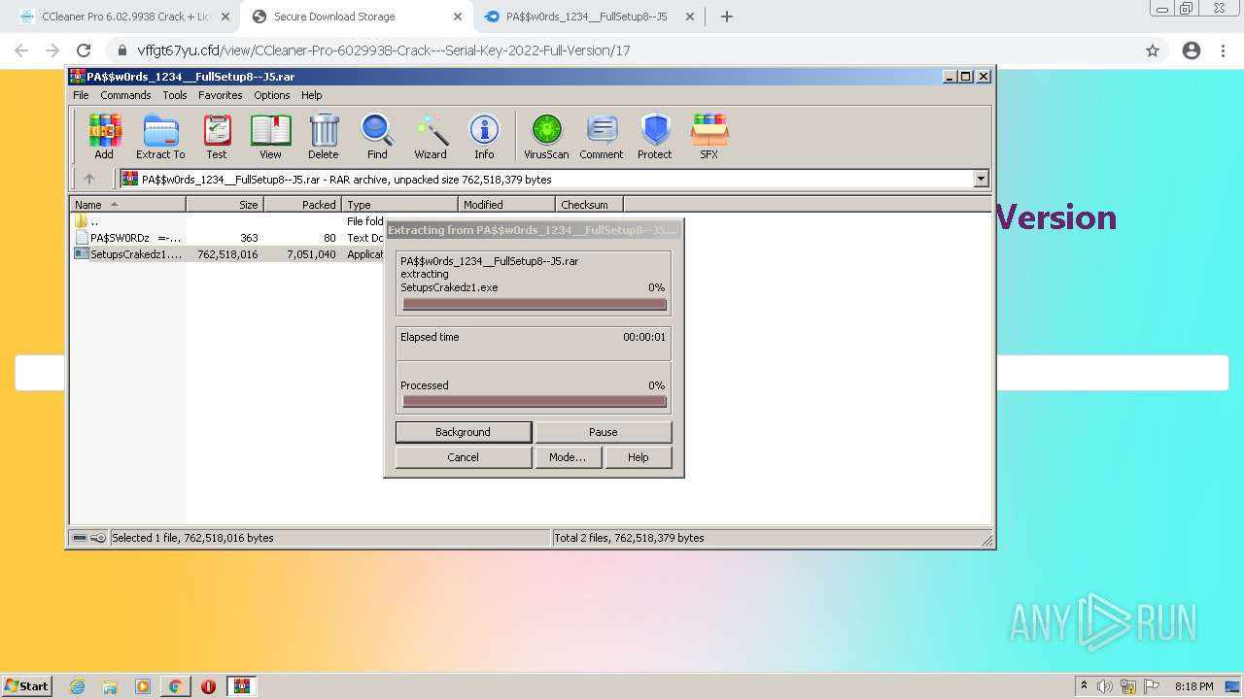Open the media player taskbar icon
Image resolution: width=1244 pixels, height=699 pixels.
(x=143, y=686)
